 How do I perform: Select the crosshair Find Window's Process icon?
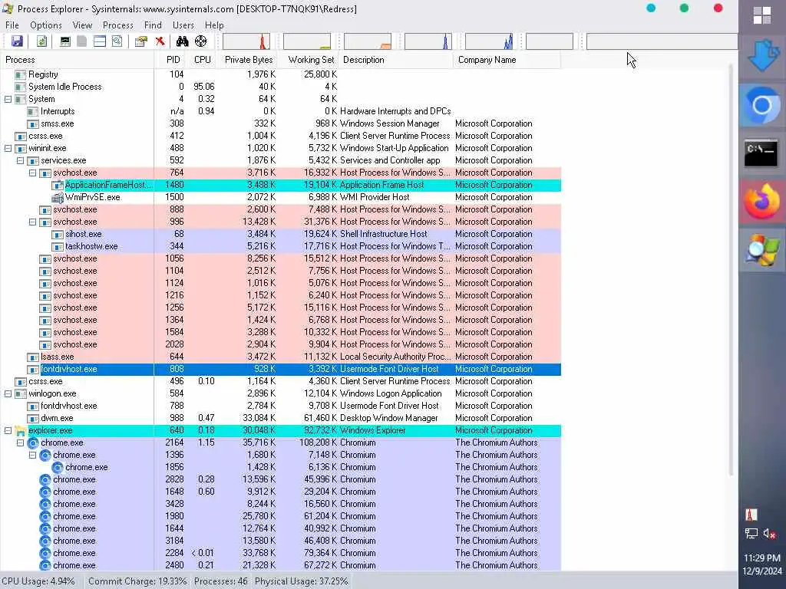pos(201,41)
